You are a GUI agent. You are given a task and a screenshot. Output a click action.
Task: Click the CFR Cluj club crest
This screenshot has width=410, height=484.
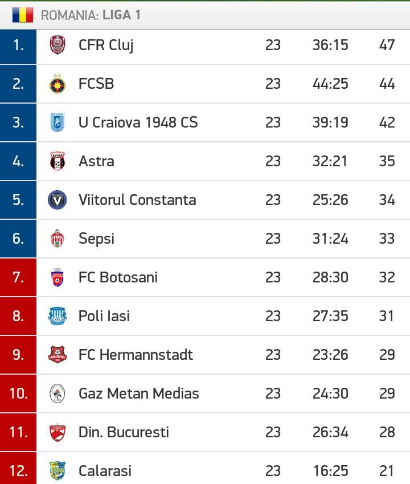point(58,45)
